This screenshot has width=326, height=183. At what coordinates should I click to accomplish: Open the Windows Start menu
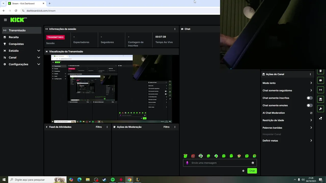[4, 180]
